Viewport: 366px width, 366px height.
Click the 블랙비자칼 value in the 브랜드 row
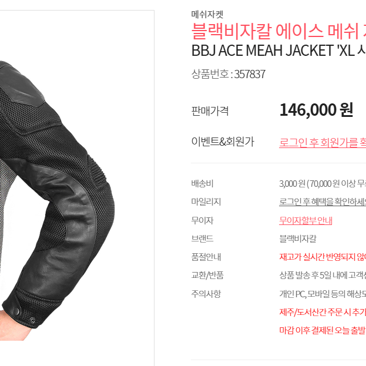click(298, 239)
